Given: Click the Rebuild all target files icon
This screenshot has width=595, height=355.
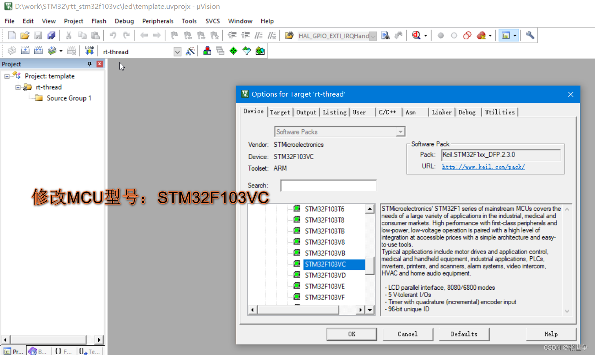Looking at the screenshot, I should pyautogui.click(x=38, y=51).
